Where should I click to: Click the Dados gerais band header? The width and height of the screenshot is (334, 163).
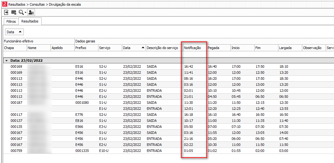pyautogui.click(x=204, y=41)
